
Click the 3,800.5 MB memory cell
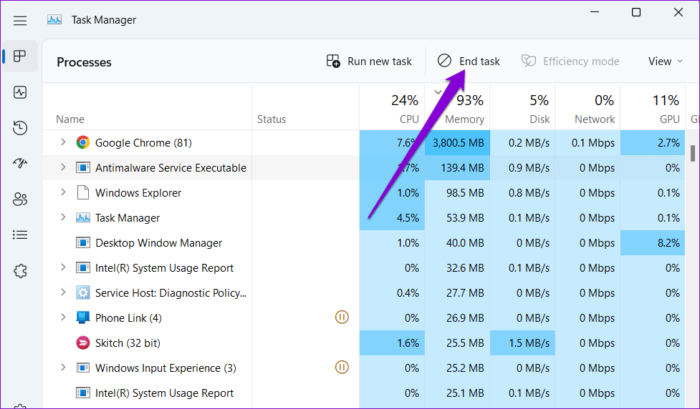point(457,142)
